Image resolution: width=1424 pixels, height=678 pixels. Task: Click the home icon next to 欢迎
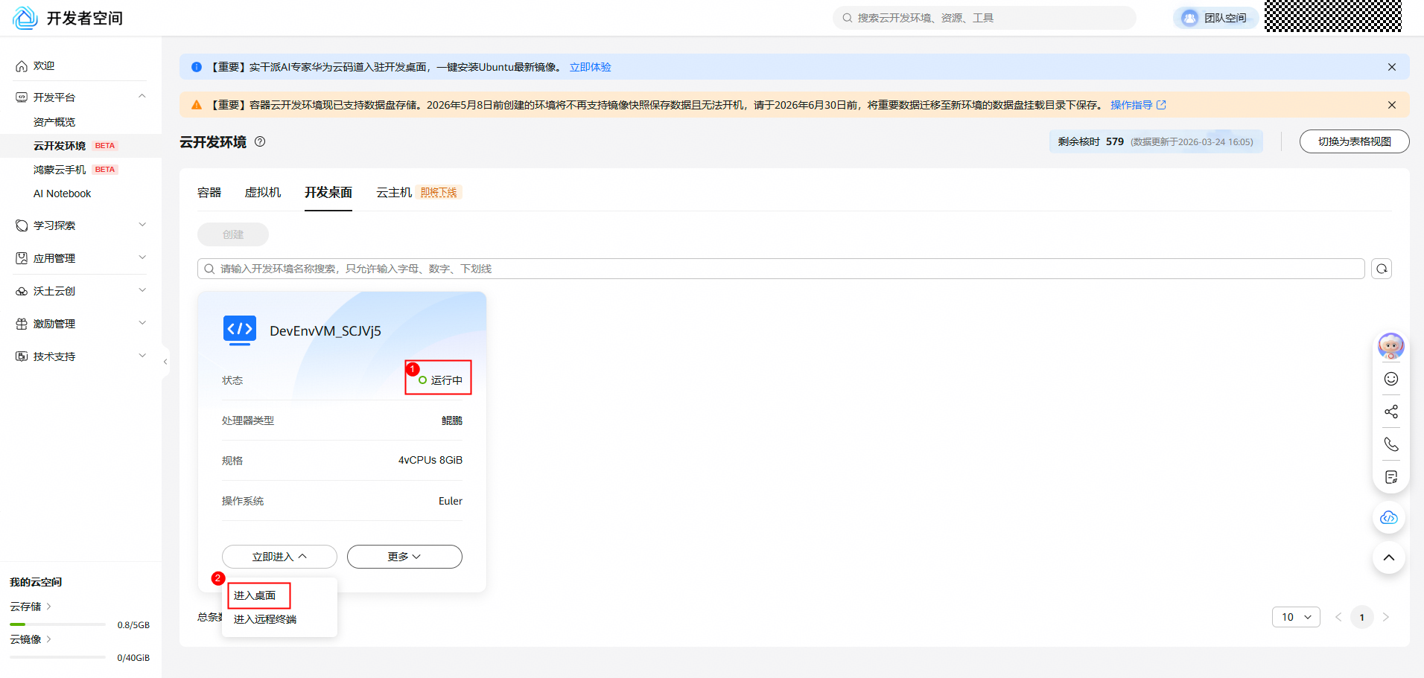click(x=22, y=66)
